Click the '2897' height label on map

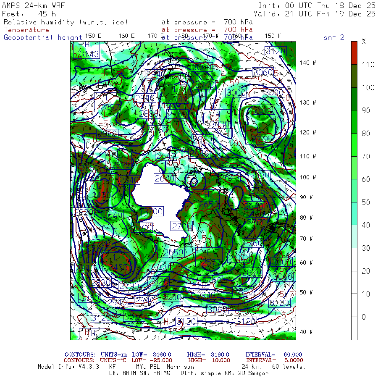pyautogui.click(x=110, y=108)
